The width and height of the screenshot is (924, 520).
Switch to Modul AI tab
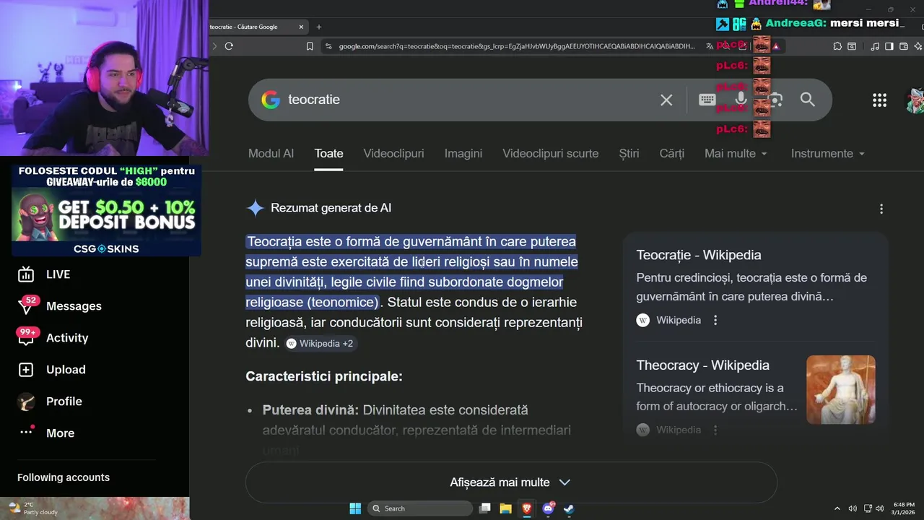pos(271,153)
